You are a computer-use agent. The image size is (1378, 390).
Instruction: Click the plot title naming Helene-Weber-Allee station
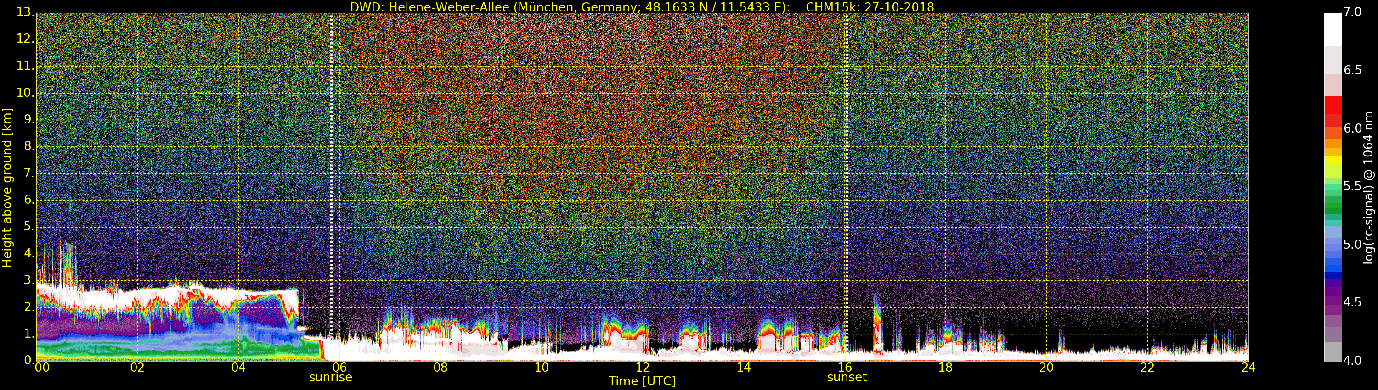[642, 7]
